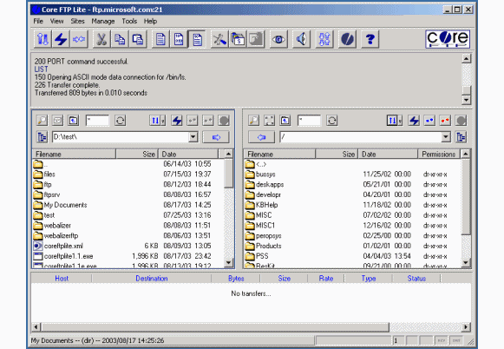Click the local pane search magnifier icon
504x349 pixels.
click(43, 121)
